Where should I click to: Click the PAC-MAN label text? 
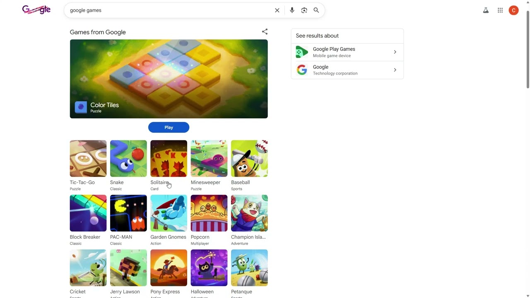[121, 237]
